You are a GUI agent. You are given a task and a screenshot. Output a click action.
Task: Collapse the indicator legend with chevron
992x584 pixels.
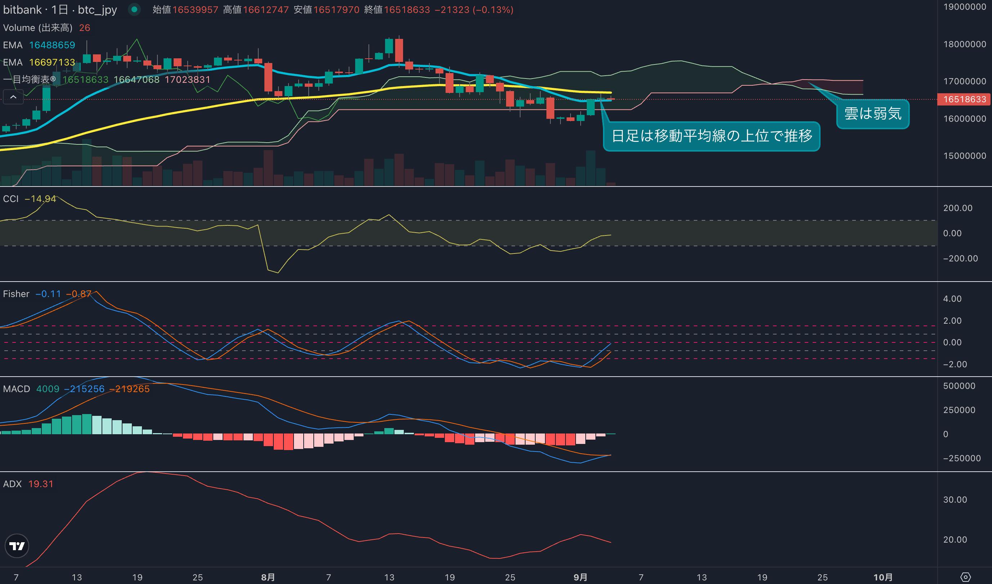(13, 97)
